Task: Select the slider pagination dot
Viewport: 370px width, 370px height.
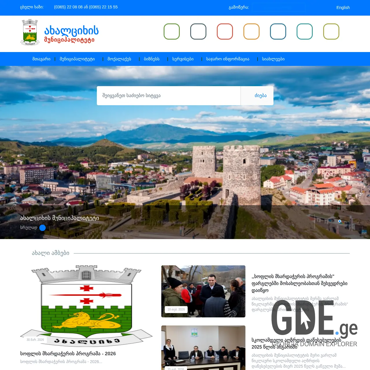Action: point(340,221)
